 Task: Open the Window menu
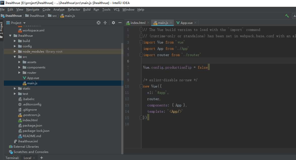click(x=128, y=9)
